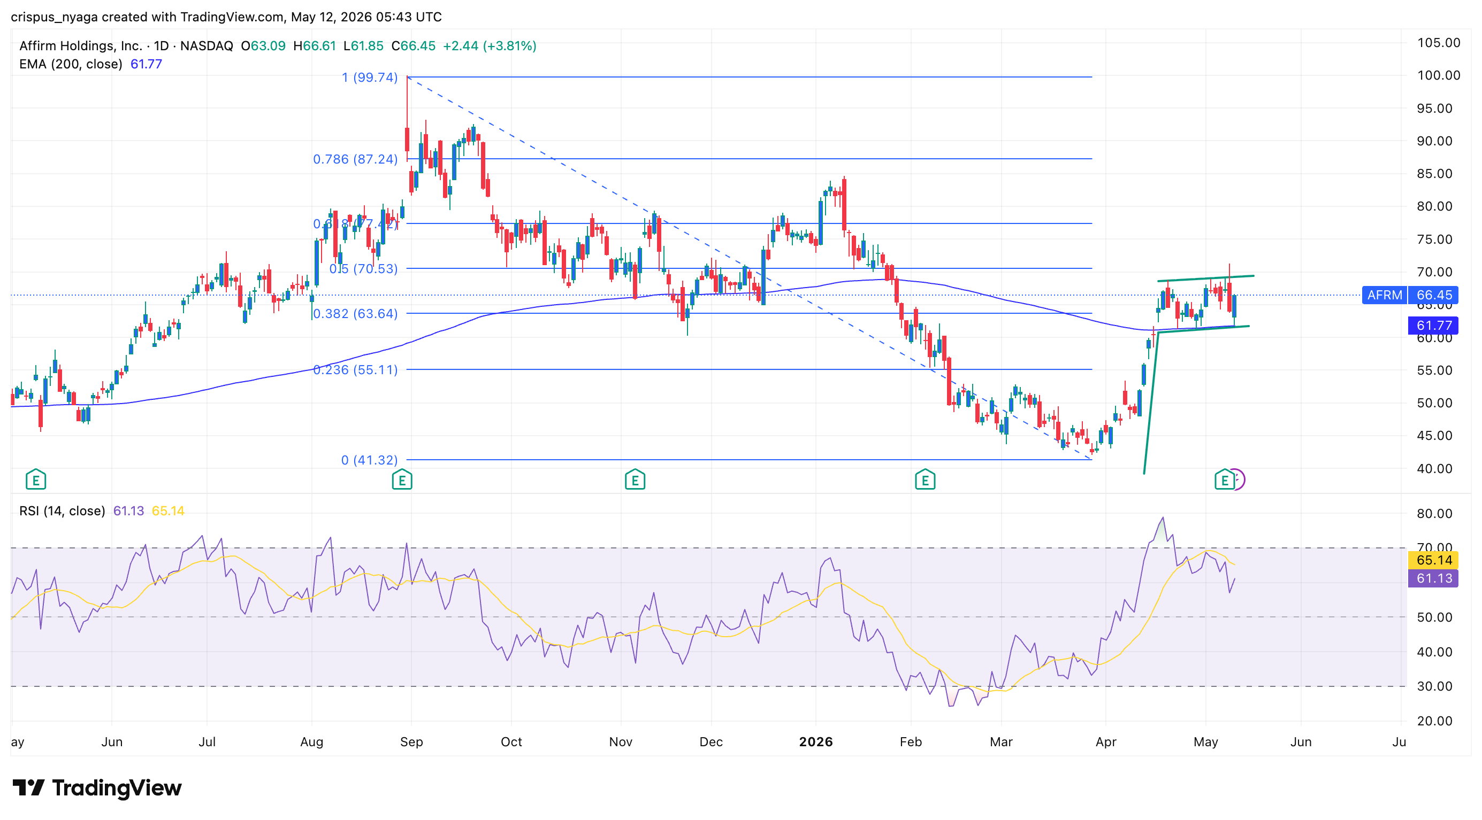Click the low value L61.85

(363, 45)
